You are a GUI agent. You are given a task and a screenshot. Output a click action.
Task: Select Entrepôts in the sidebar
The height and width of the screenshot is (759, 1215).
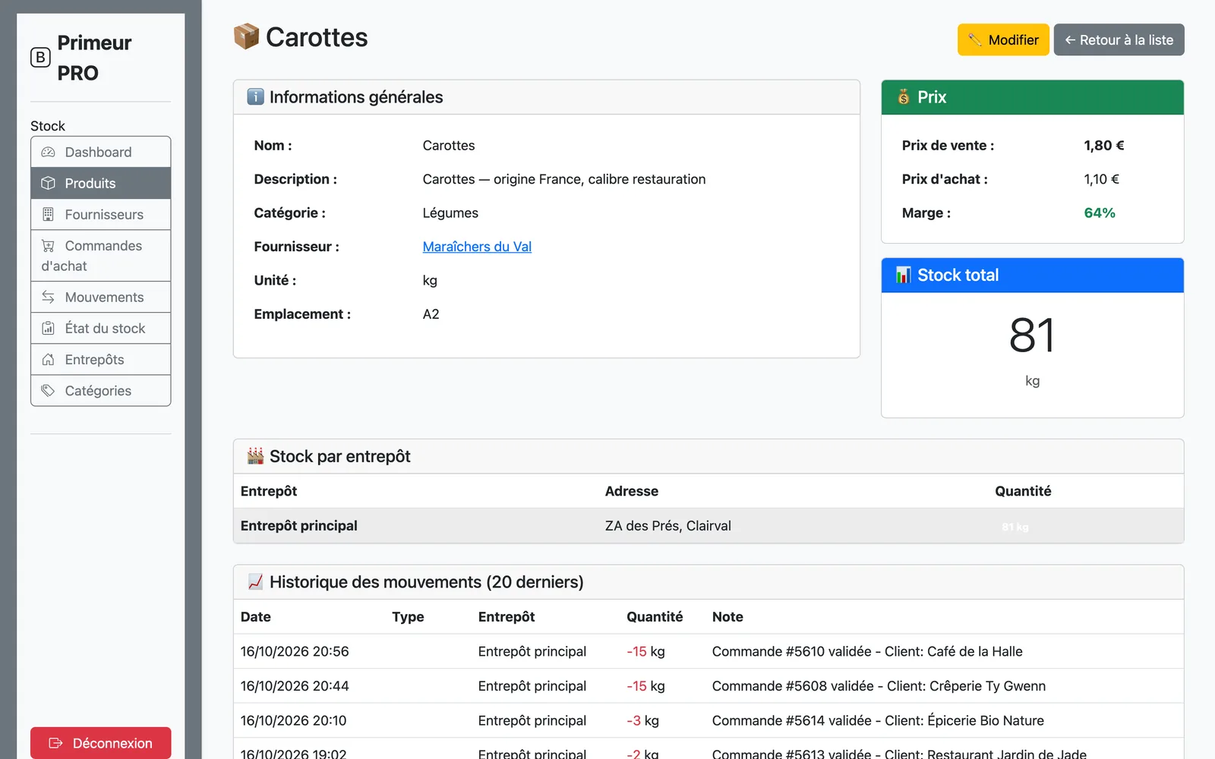[x=101, y=359]
